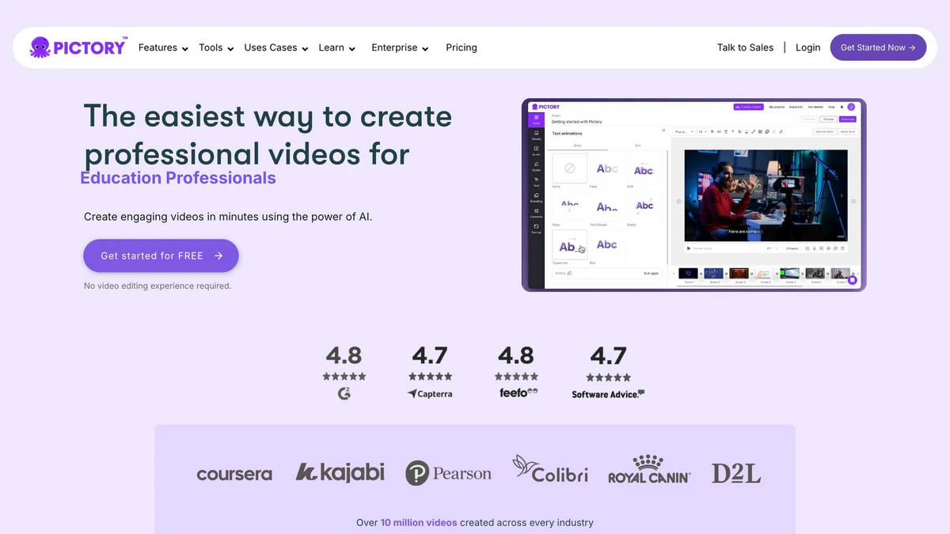Click the kajabi brand logo
The height and width of the screenshot is (534, 950).
340,472
